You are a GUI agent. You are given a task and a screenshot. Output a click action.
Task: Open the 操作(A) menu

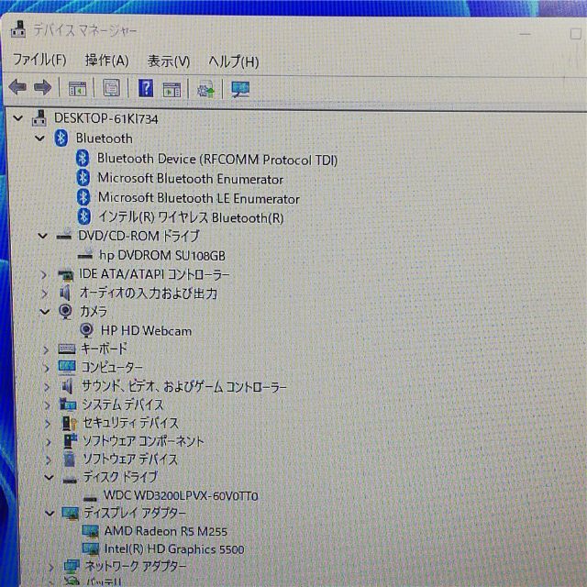pos(106,61)
